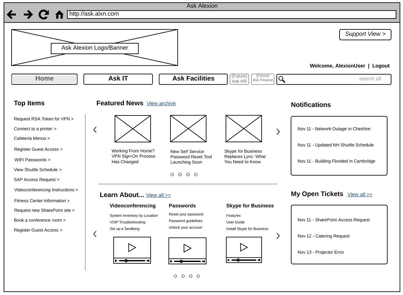The height and width of the screenshot is (295, 403).
Task: Click Reset your password link
Action: tap(186, 214)
